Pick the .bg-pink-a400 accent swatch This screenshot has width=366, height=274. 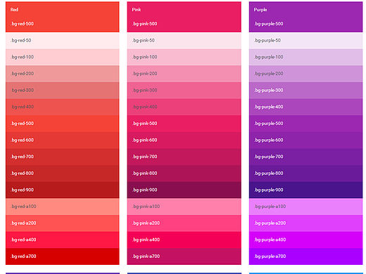click(x=184, y=240)
